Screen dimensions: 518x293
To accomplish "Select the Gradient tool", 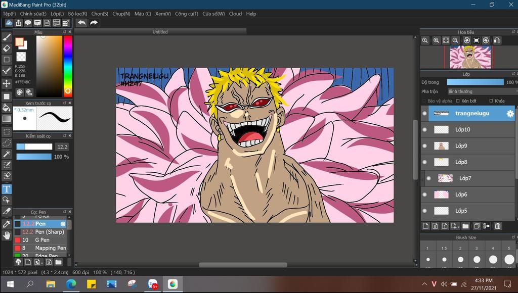I will [7, 119].
